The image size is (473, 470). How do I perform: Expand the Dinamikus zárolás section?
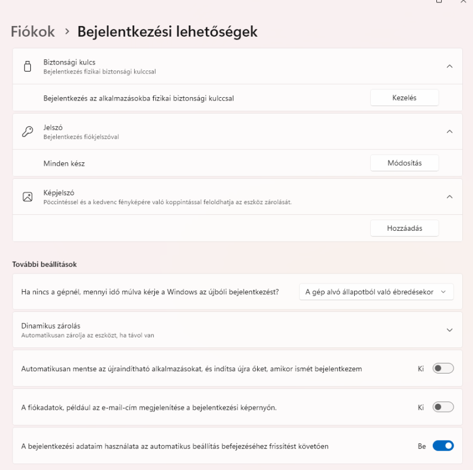(x=449, y=330)
